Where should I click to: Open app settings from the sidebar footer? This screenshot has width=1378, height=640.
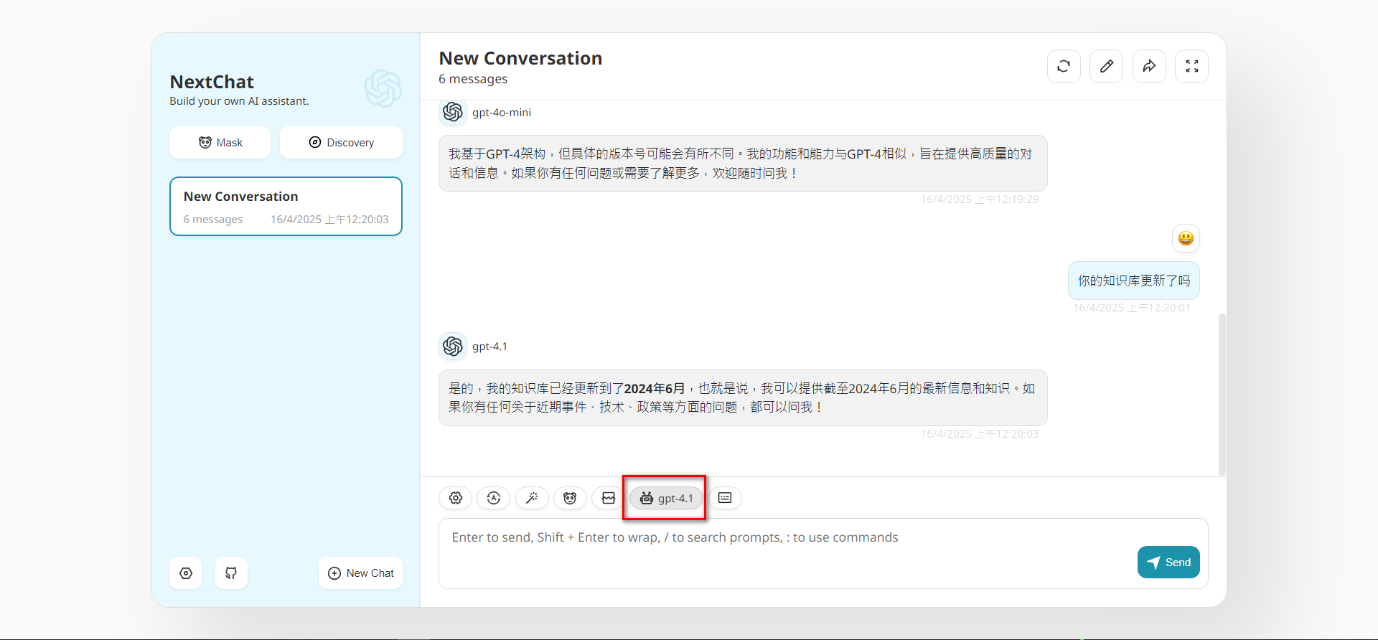[x=186, y=573]
